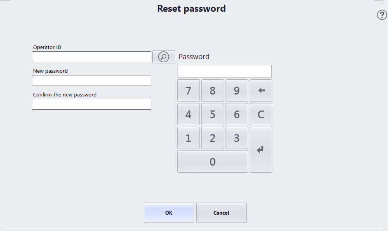Screen dimensions: 388x231
Task: Open the help question mark icon
Action: [382, 15]
